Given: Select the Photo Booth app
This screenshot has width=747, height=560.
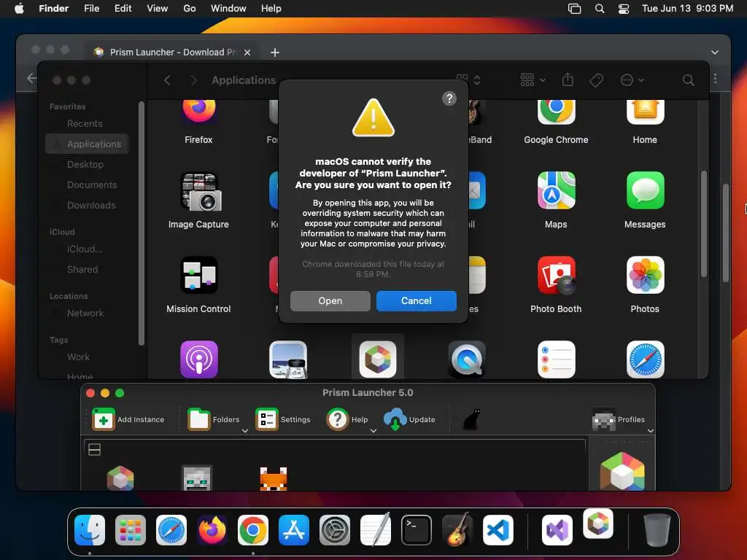Looking at the screenshot, I should click(556, 275).
